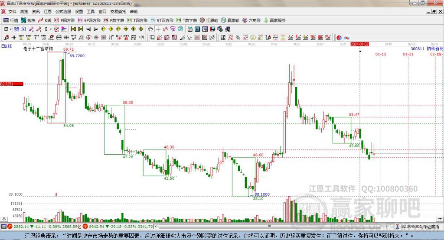The height and width of the screenshot is (240, 444).
Task: Open the calendar icon in toolbar
Action: click(190, 29)
